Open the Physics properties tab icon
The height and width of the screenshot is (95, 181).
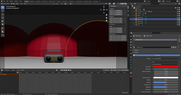[x=131, y=65]
